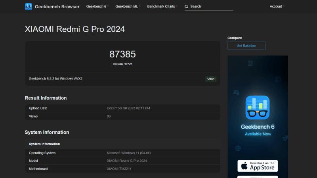This screenshot has height=178, width=317.
Task: Click the Operating System label
Action: (42, 153)
